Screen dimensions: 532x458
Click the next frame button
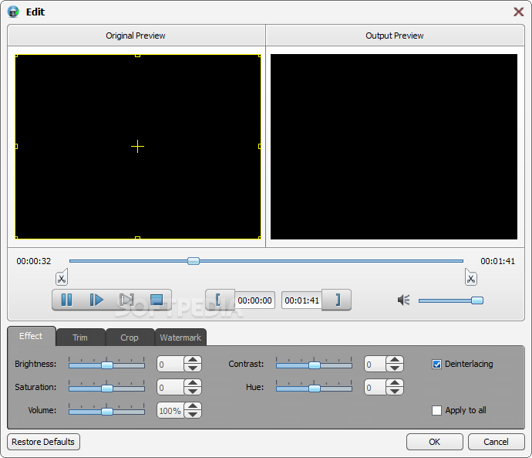click(x=126, y=300)
